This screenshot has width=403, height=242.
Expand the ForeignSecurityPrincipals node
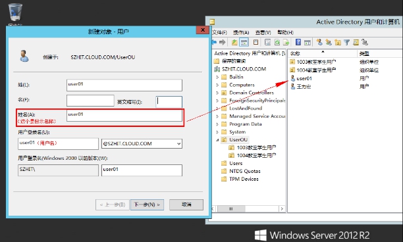pos(217,101)
